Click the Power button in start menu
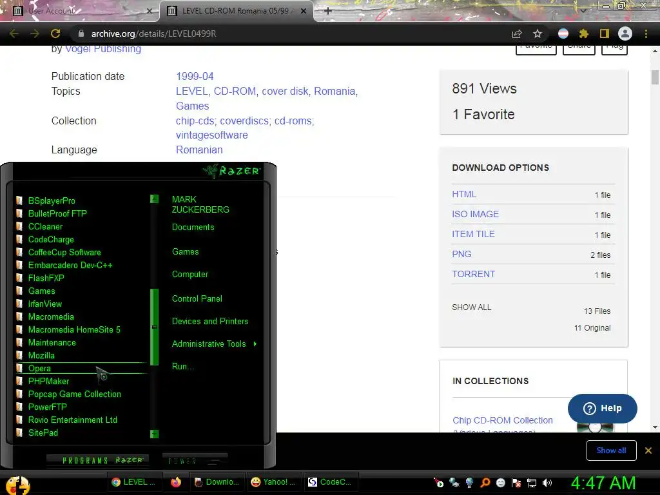This screenshot has width=660, height=495. 195,460
